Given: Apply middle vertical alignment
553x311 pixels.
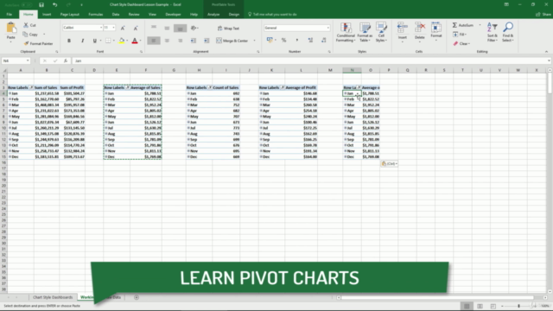Looking at the screenshot, I should 167,28.
